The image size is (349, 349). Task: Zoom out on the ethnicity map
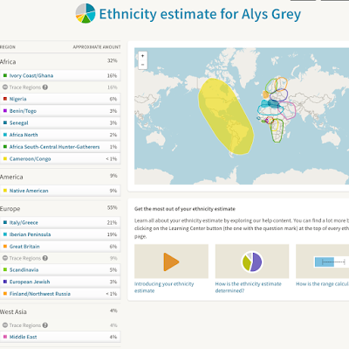click(142, 65)
